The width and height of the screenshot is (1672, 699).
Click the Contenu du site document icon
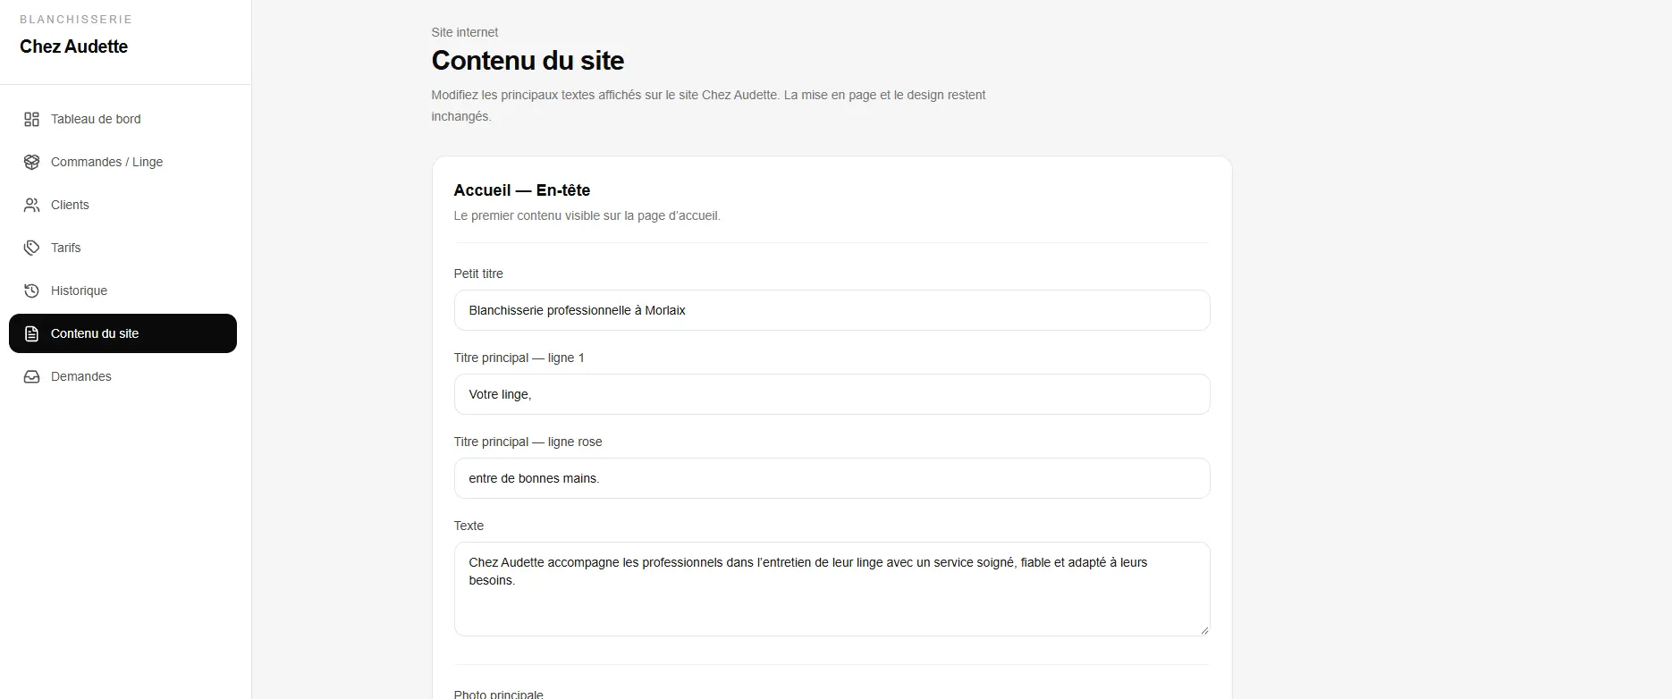click(x=31, y=333)
